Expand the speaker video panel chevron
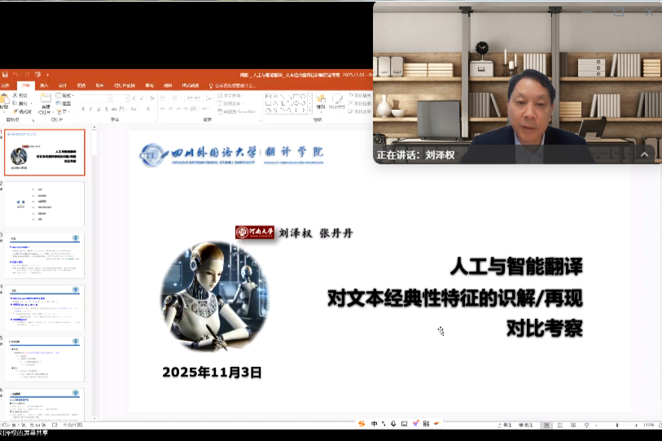The height and width of the screenshot is (441, 662). click(x=644, y=155)
